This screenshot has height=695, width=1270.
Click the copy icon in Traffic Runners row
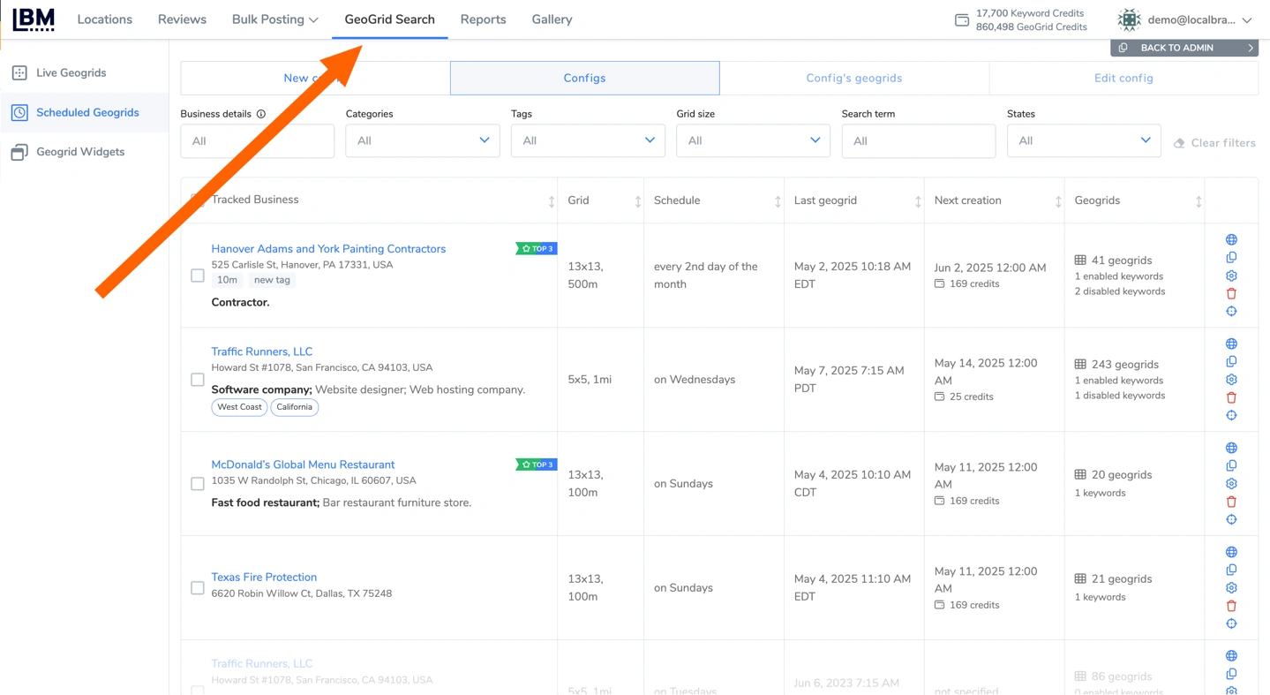[1231, 362]
